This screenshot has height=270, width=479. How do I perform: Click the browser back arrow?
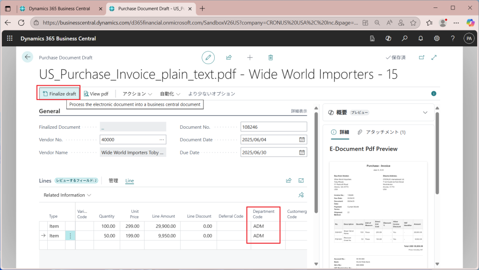click(x=7, y=22)
